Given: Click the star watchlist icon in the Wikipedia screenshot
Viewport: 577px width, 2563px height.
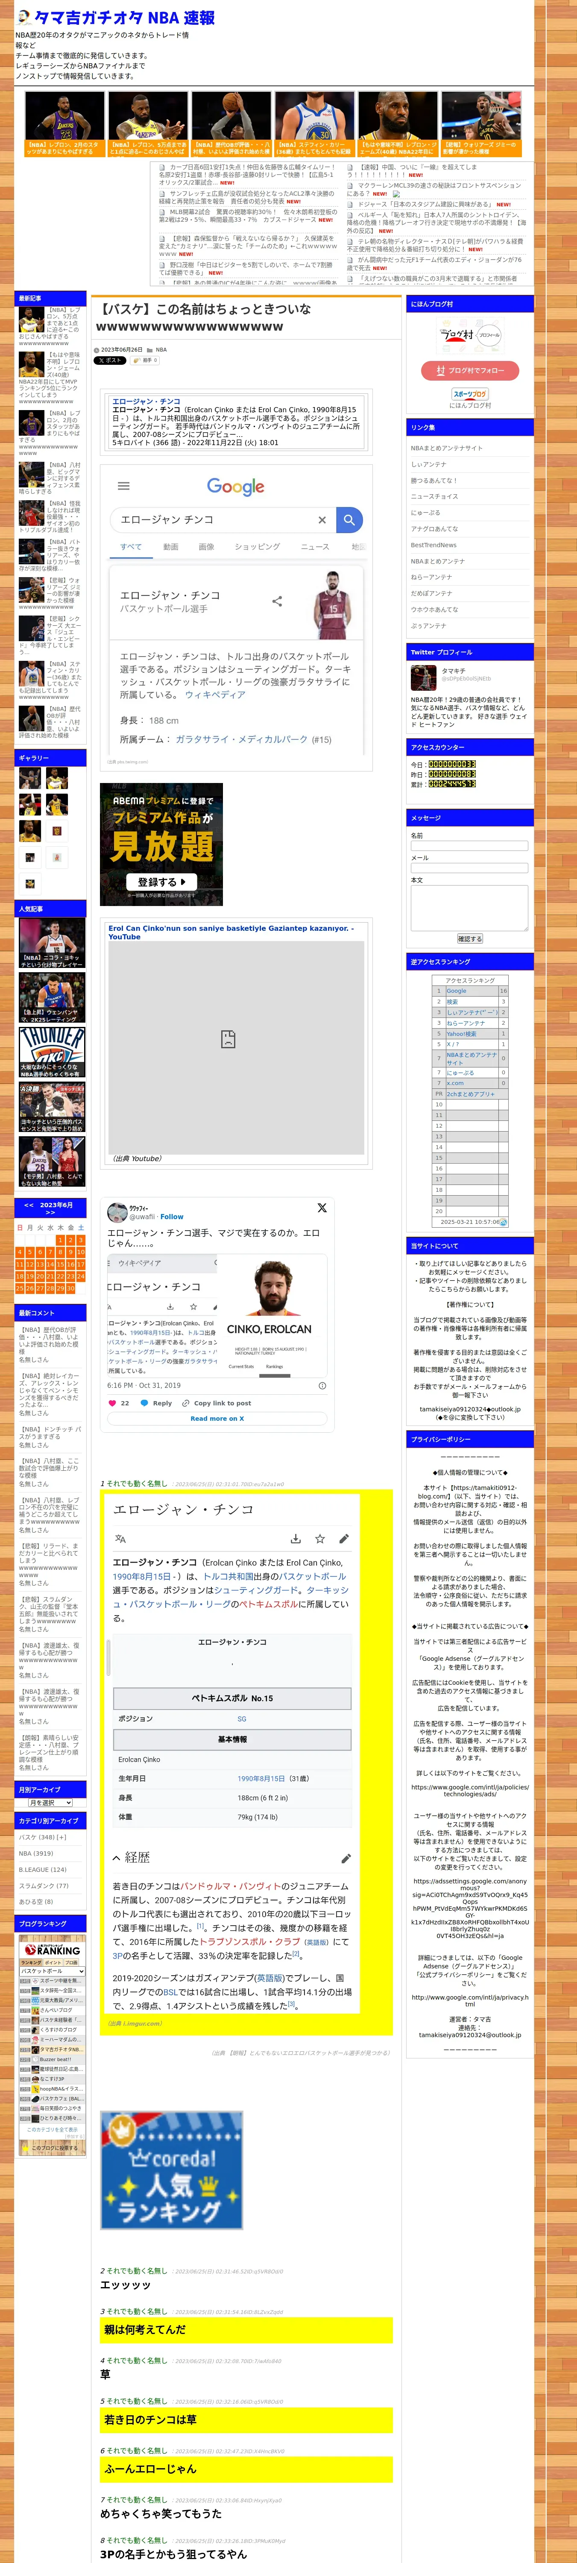Looking at the screenshot, I should pyautogui.click(x=320, y=1538).
